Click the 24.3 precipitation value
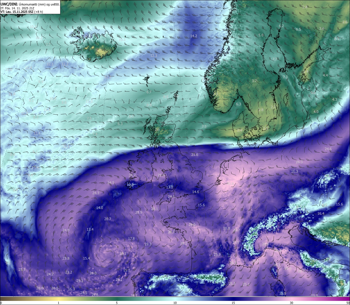The height and width of the screenshot is (305, 350). coord(96,193)
